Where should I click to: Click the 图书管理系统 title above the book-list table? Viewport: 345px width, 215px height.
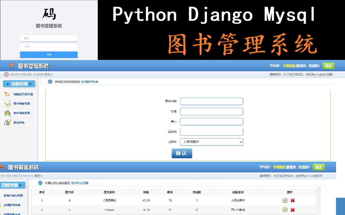click(x=24, y=167)
